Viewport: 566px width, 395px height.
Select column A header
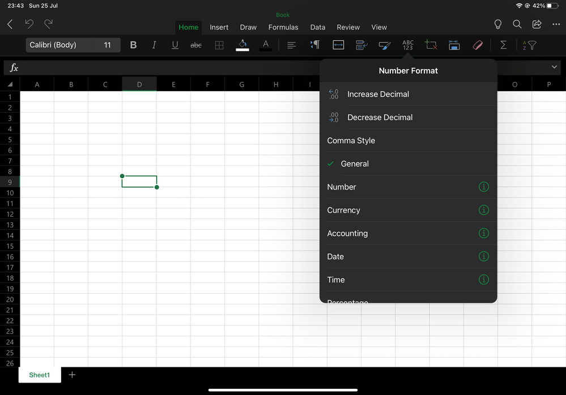click(37, 84)
